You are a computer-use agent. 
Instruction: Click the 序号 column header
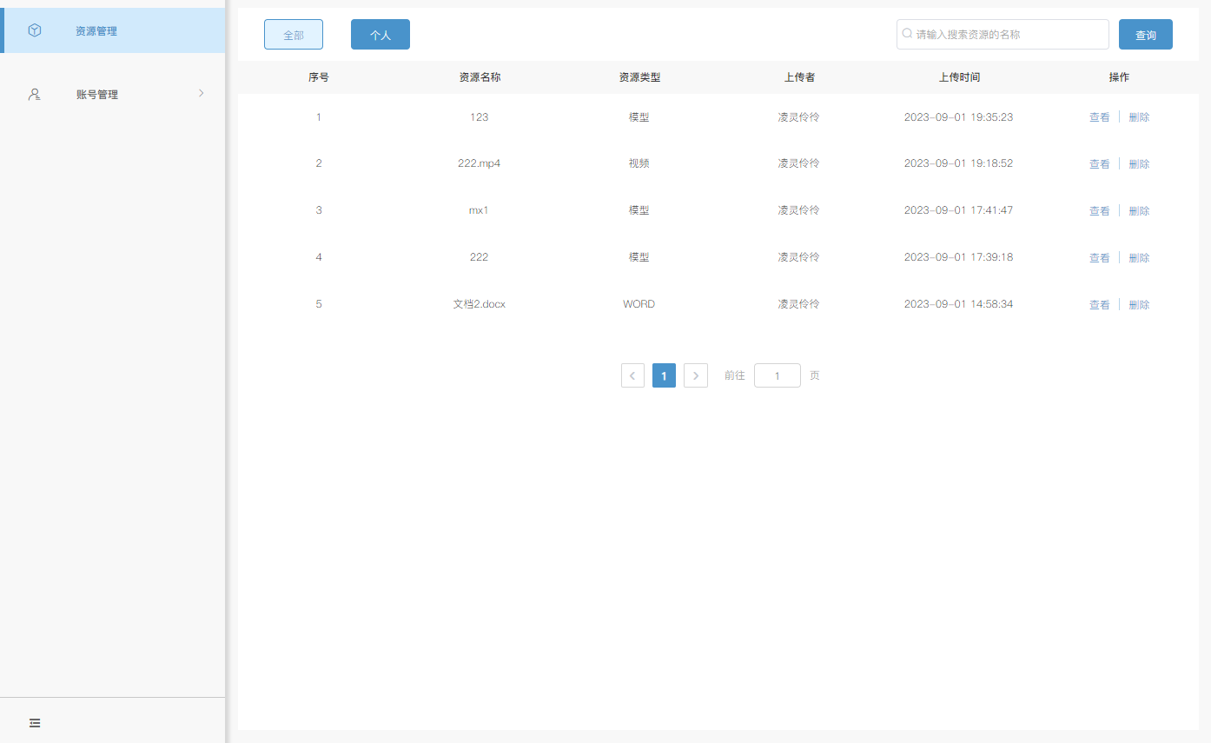[x=319, y=77]
